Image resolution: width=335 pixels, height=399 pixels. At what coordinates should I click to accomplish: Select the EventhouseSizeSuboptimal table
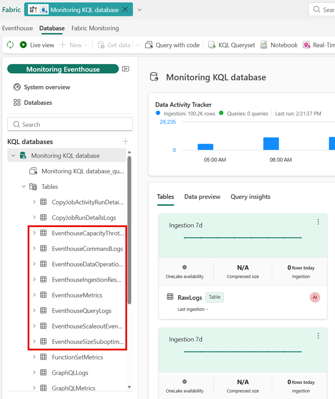87,342
